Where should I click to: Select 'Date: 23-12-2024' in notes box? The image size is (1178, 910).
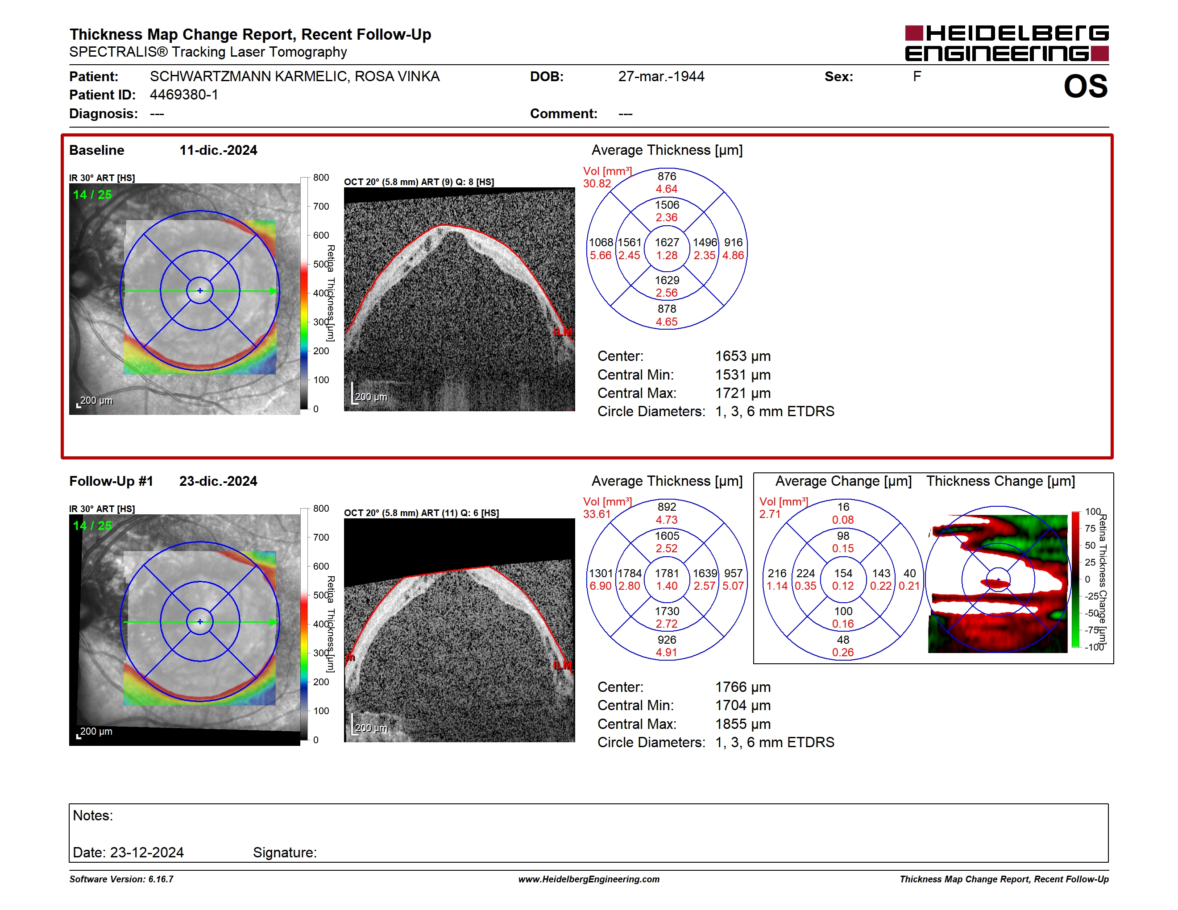(129, 852)
